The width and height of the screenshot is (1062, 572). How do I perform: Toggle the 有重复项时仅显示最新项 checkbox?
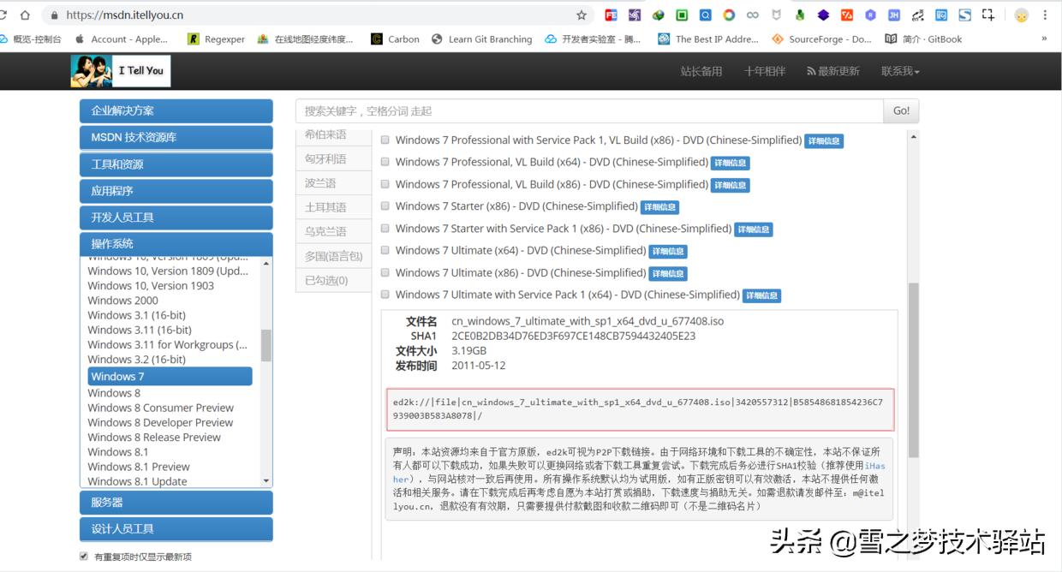coord(83,556)
